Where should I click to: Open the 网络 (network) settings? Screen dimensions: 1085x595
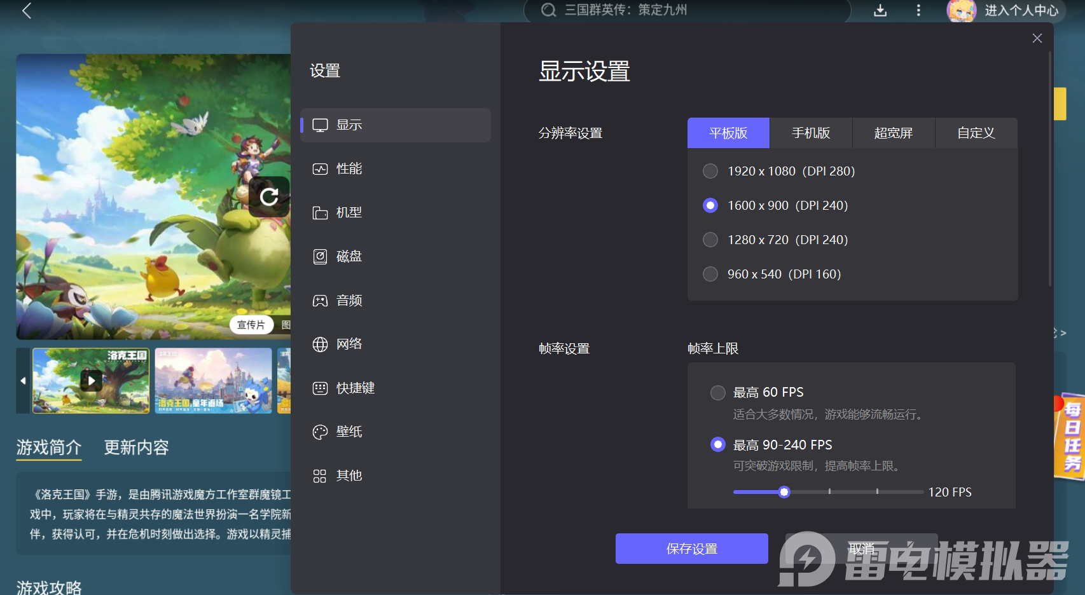coord(349,344)
